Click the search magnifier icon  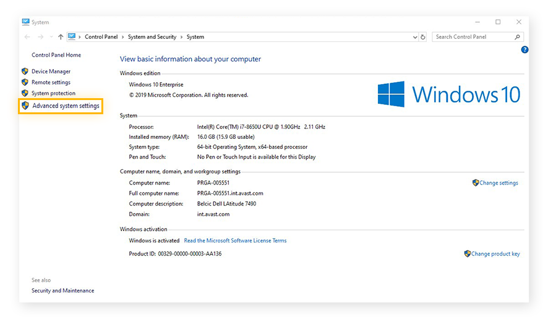[x=518, y=37]
